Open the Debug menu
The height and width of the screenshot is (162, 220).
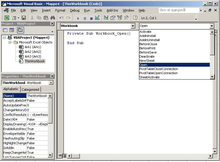coord(75,10)
